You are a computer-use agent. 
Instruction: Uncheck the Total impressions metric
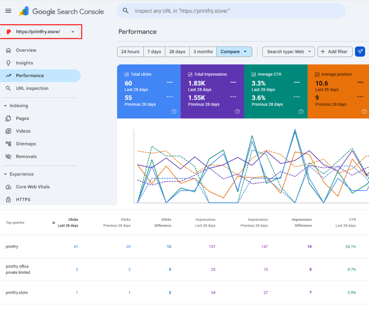(190, 75)
